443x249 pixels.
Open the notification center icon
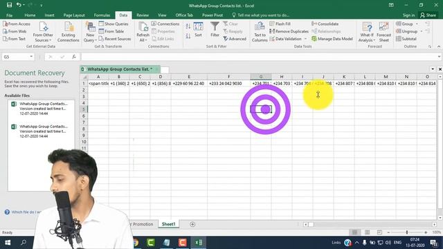click(434, 243)
